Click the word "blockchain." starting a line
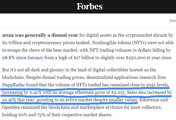This screenshot has height=120, width=176. point(13,77)
